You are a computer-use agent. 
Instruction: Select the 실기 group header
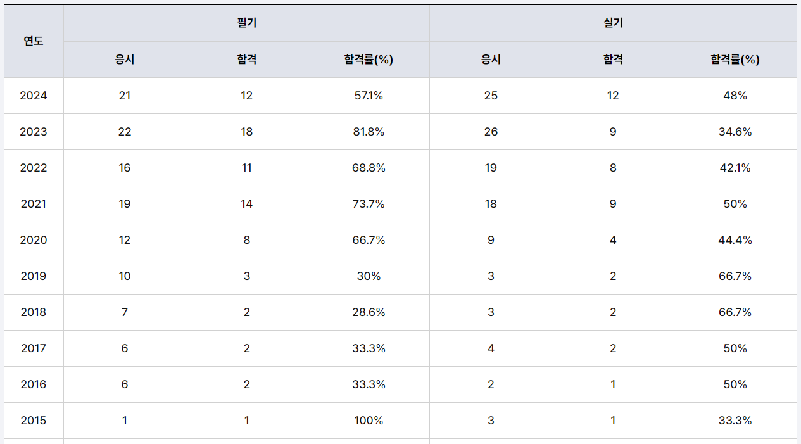tap(613, 23)
